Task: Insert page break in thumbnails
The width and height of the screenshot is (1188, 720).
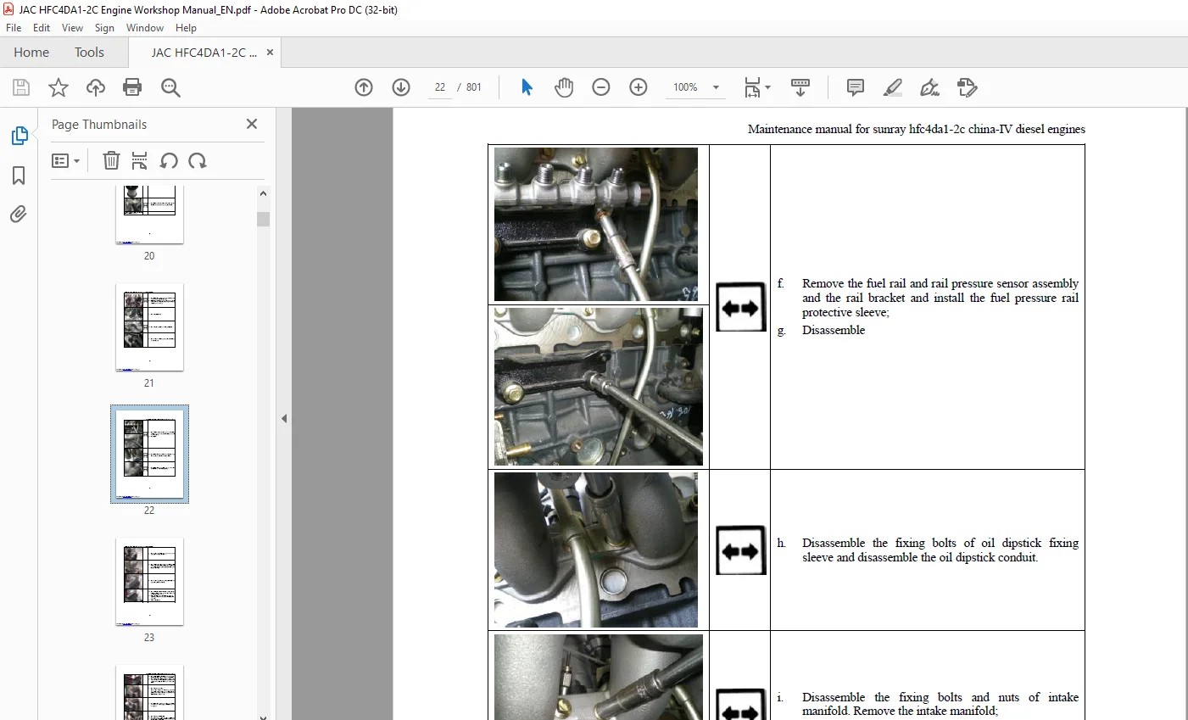Action: [x=140, y=160]
